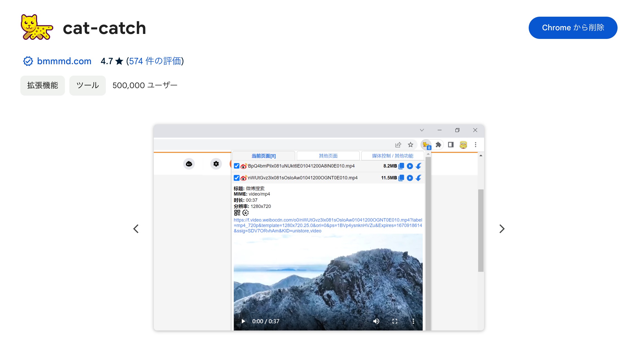
Task: Click the 0:00 / 0:37 time display
Action: click(266, 321)
